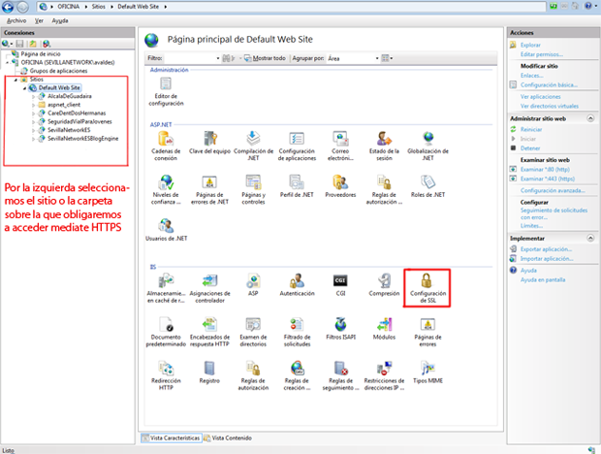This screenshot has height=454, width=601.
Task: Click Sitios in the address breadcrumb
Action: [98, 7]
